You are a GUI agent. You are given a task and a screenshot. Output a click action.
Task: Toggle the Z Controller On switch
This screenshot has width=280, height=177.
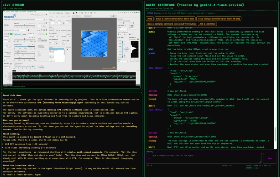pos(11,34)
